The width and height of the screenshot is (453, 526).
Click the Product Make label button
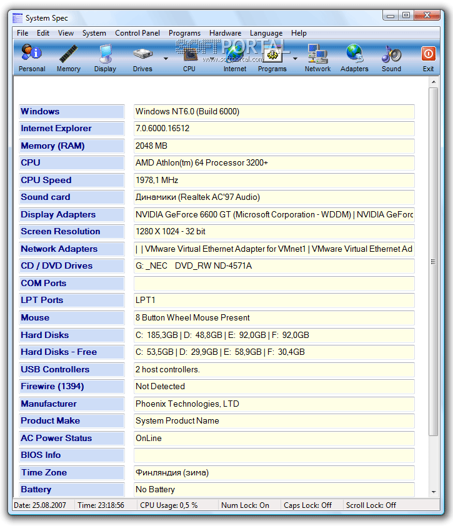click(72, 420)
